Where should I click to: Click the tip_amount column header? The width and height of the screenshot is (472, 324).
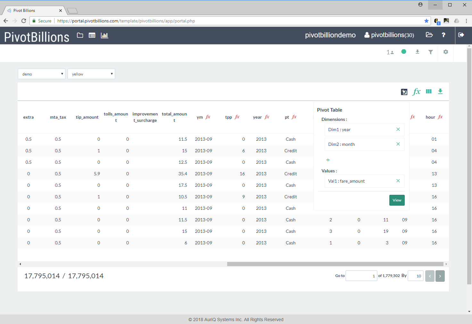tap(87, 117)
